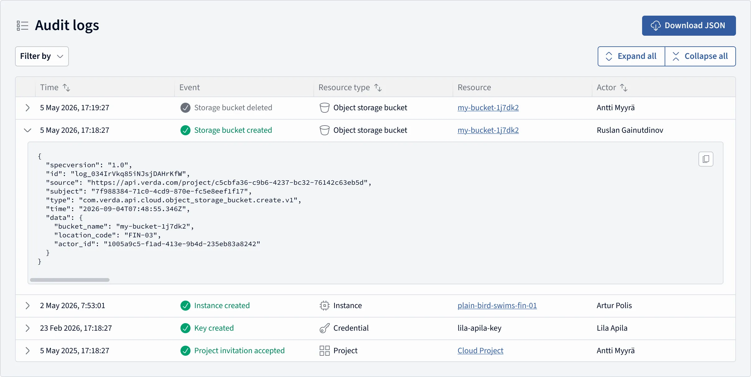
Task: Click the JSON panel horizontal scrollbar
Action: pyautogui.click(x=70, y=280)
